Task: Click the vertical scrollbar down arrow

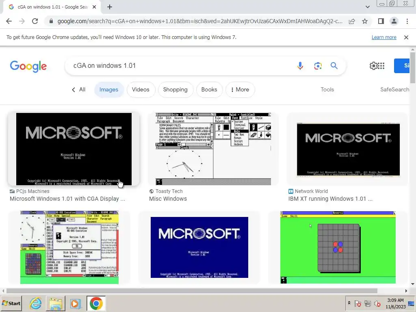Action: 413,284
